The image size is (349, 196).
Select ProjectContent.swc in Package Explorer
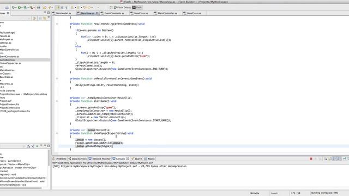coord(10,108)
